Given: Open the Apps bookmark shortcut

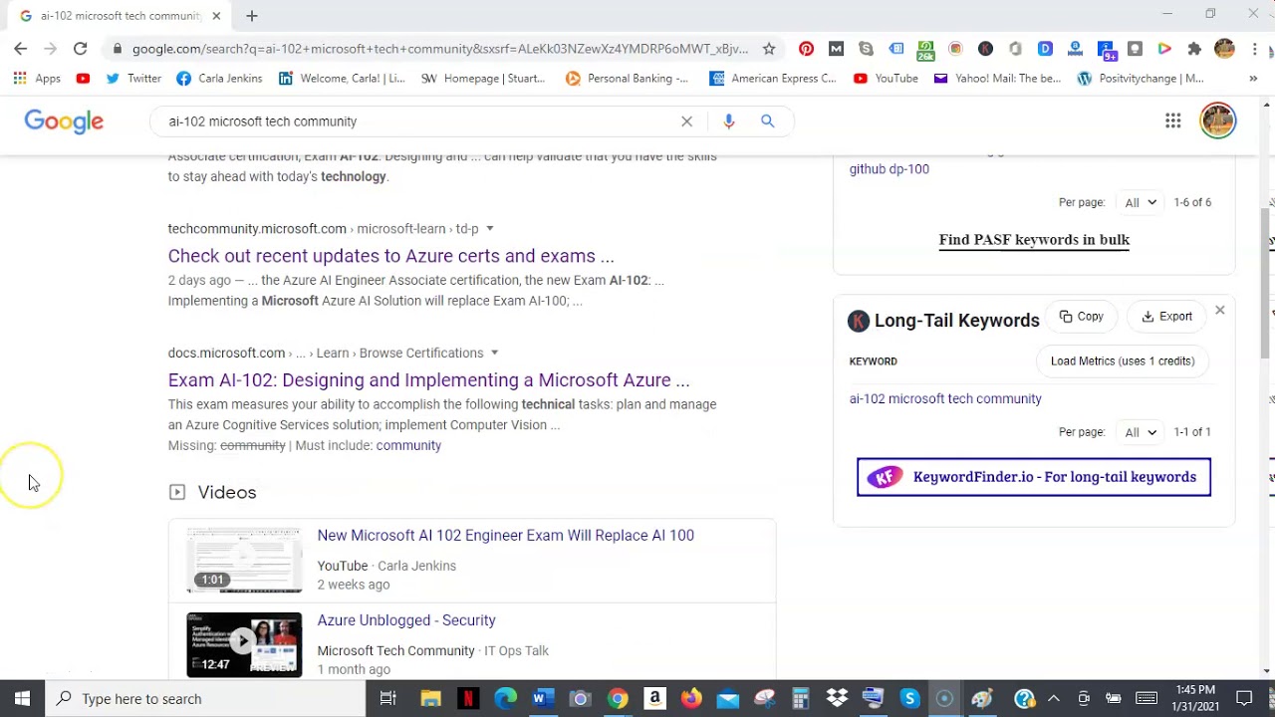Looking at the screenshot, I should pos(37,79).
